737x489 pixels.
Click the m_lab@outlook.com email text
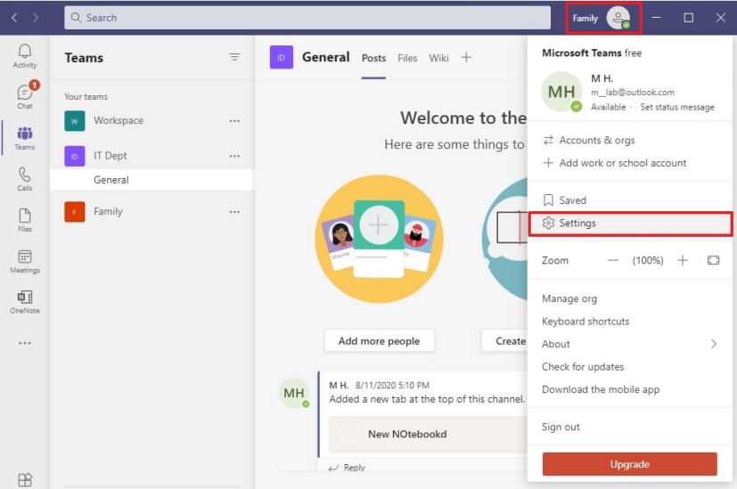(633, 93)
